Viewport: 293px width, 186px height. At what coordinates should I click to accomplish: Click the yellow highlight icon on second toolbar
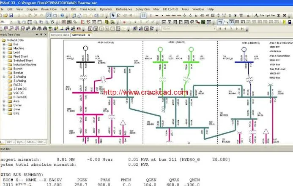click(x=284, y=22)
